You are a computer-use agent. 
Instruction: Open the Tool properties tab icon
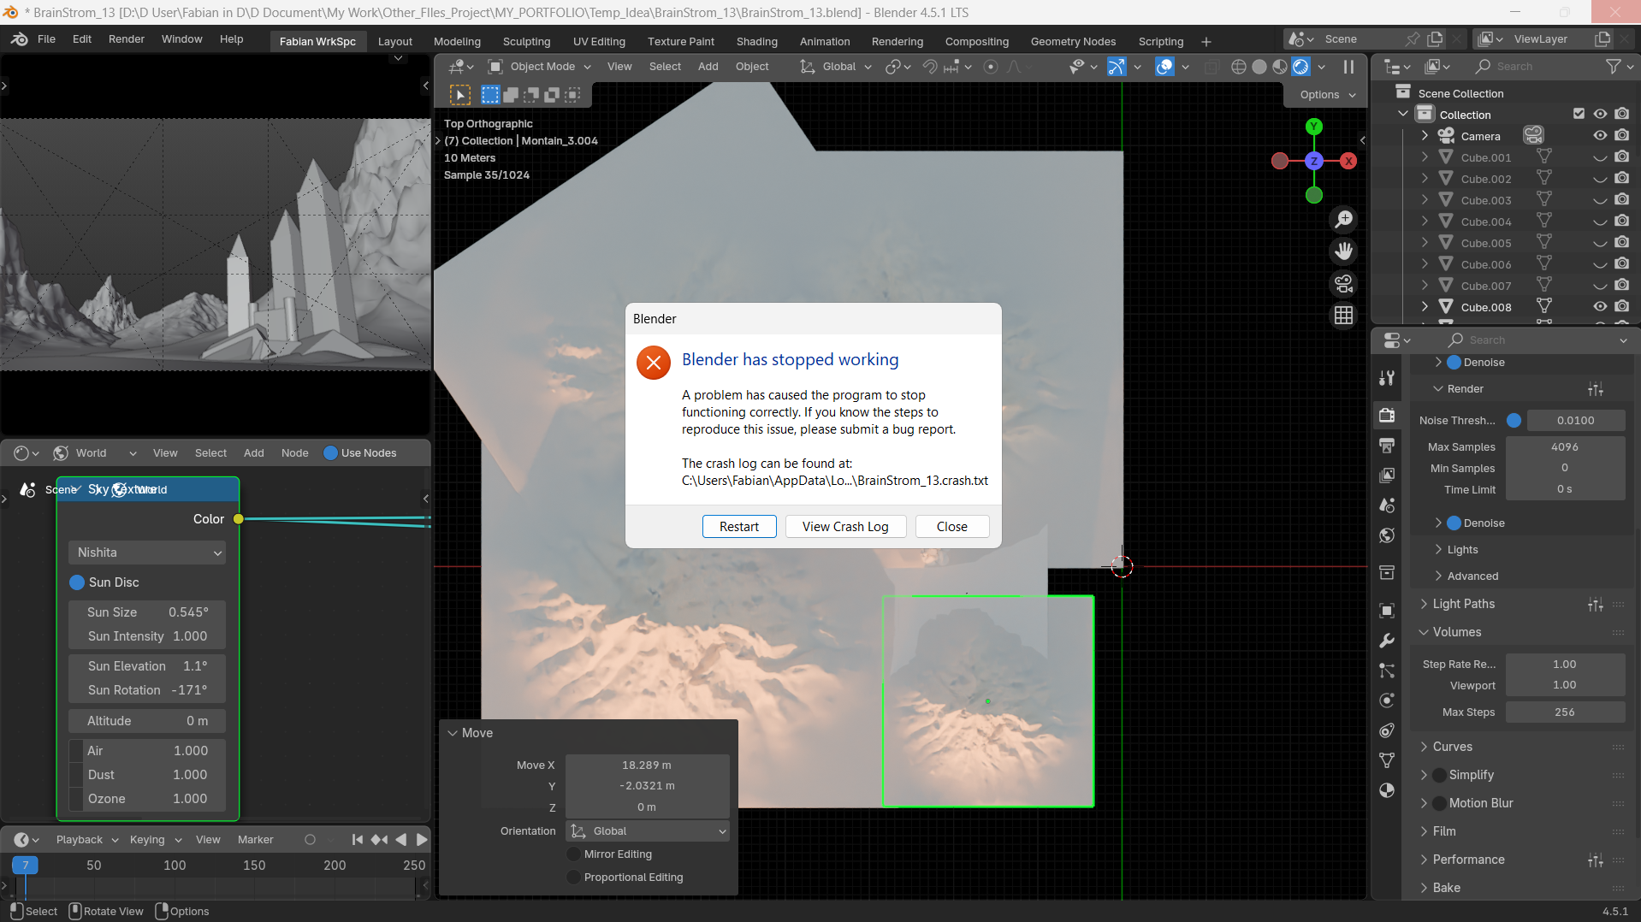coord(1387,378)
